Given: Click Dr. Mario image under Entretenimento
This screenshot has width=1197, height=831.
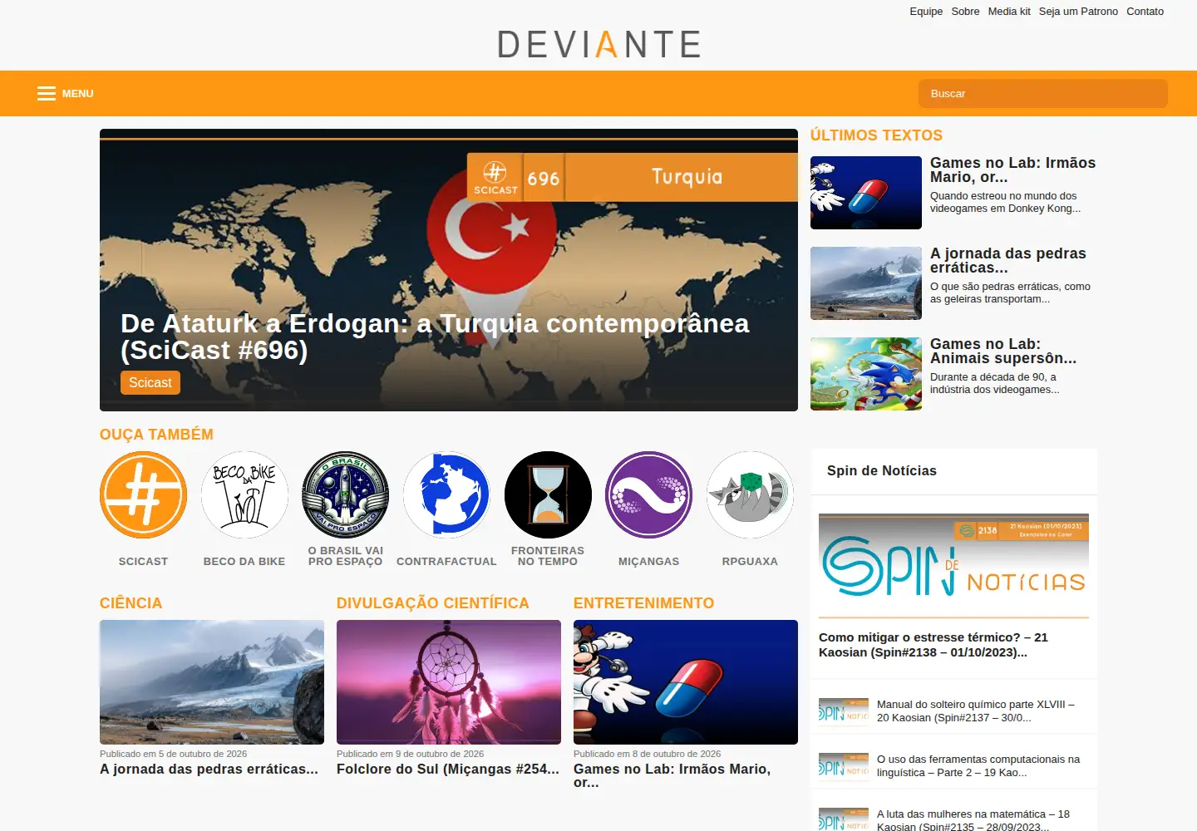Looking at the screenshot, I should tap(686, 682).
